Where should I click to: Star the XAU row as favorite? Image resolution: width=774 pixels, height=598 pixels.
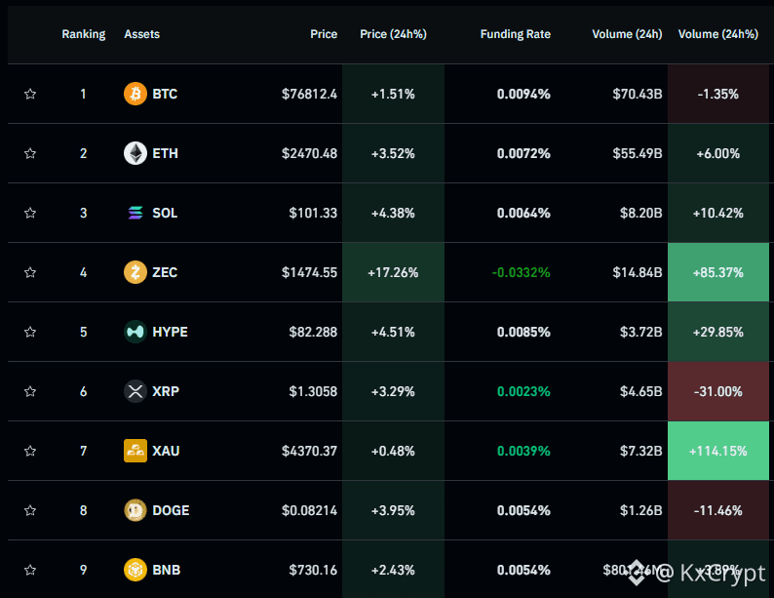30,451
